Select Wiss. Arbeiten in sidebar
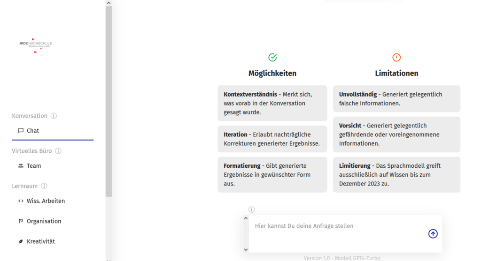The height and width of the screenshot is (261, 481). click(x=46, y=201)
